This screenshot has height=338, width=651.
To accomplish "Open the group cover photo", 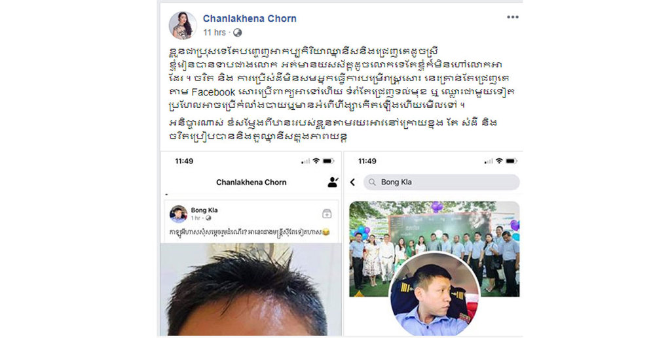I will pyautogui.click(x=434, y=249).
